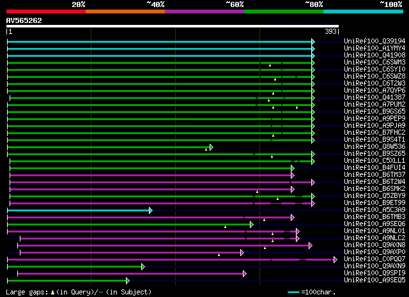Viewport: 409px width, 297px height.
Task: Click the AV565262 query name
Action: coord(24,20)
